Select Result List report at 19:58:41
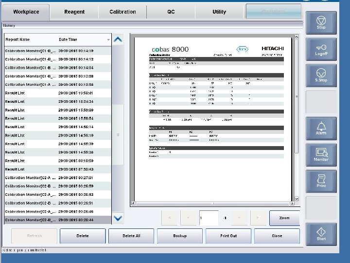Screen dimensions: 350x263 [57, 93]
